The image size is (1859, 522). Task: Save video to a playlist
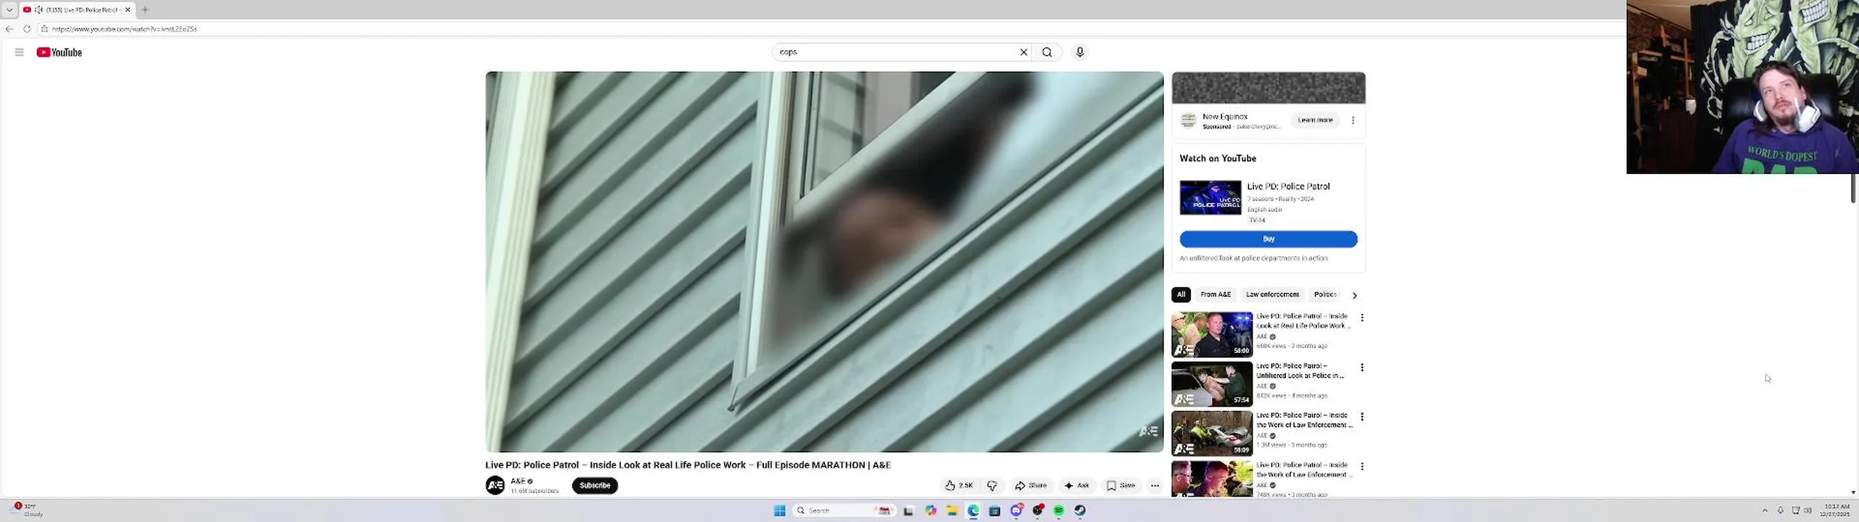click(1120, 486)
